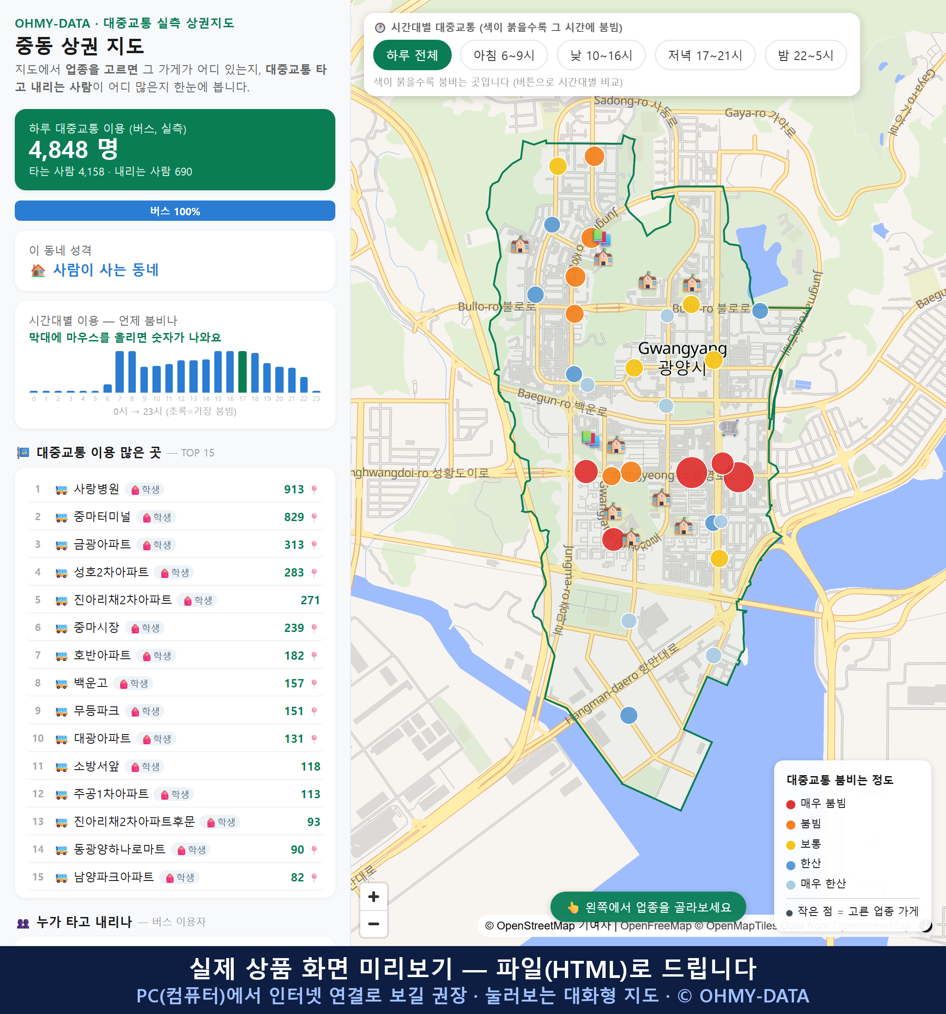Click the people icon beside 누가 타고 내리나
The width and height of the screenshot is (946, 1014).
click(24, 922)
